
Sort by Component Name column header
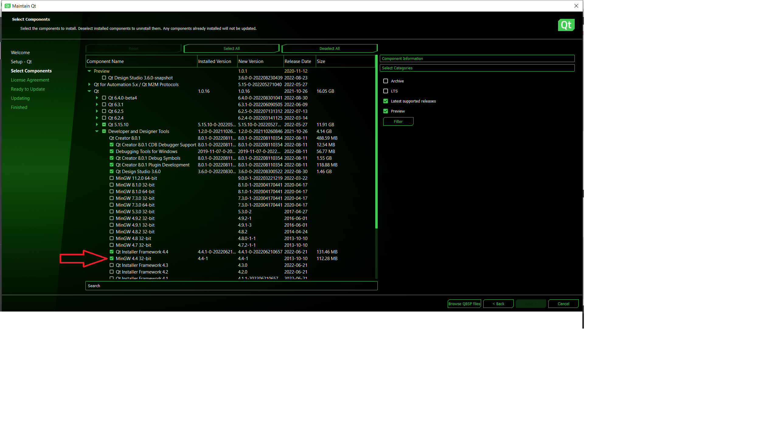pyautogui.click(x=141, y=61)
